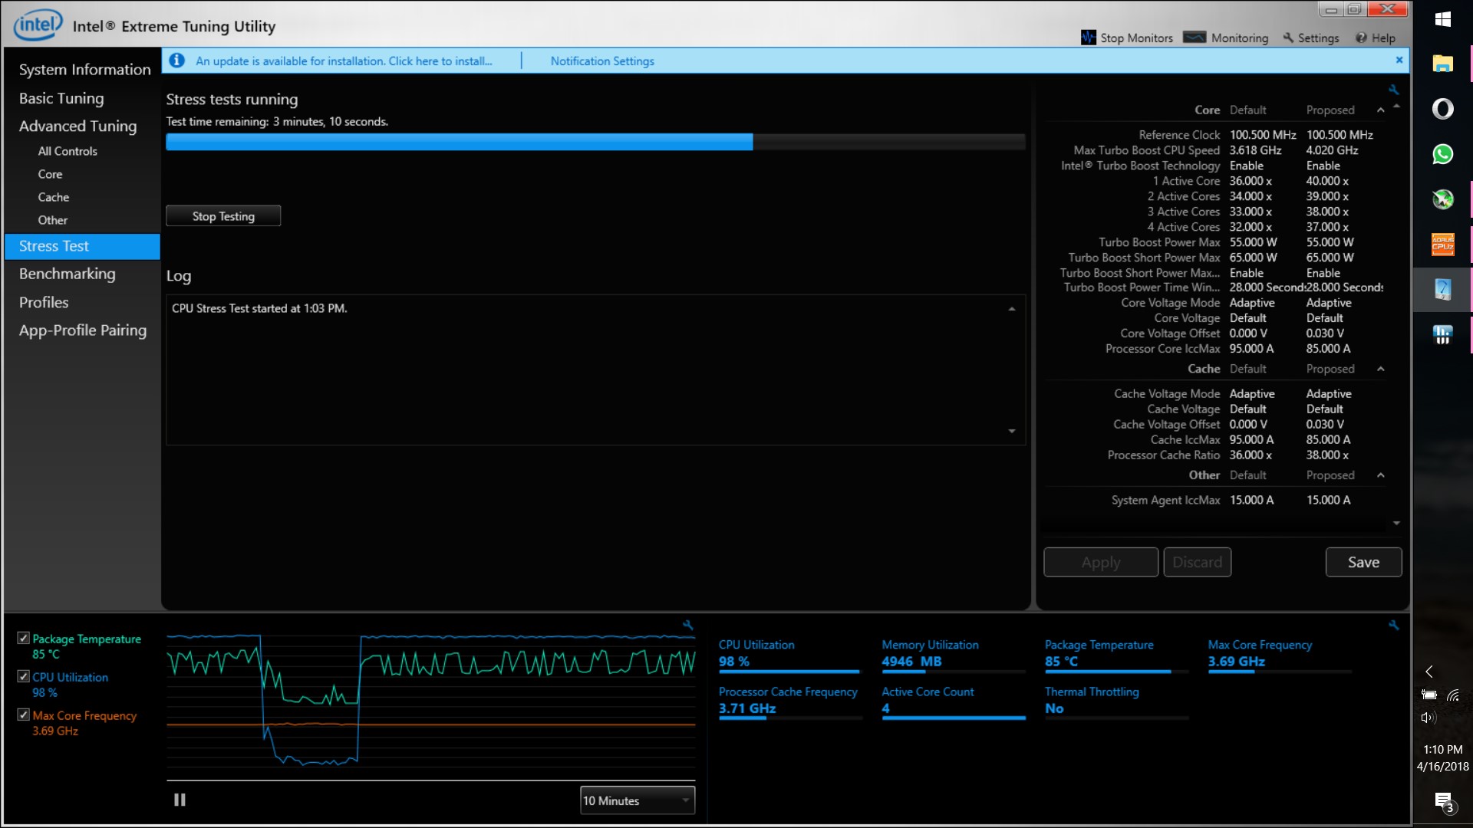Image resolution: width=1473 pixels, height=828 pixels.
Task: Click Max Core Frequency 3.69 GHz value
Action: 1236,661
